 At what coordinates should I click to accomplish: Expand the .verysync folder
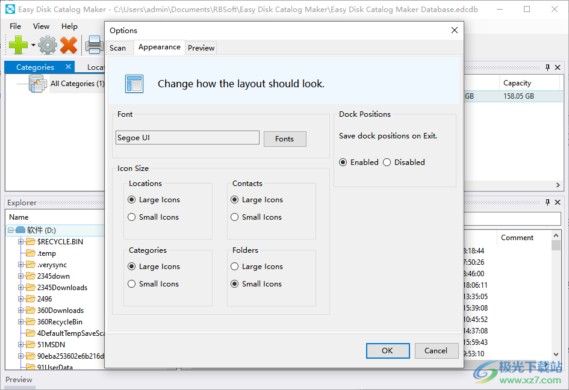click(x=21, y=264)
